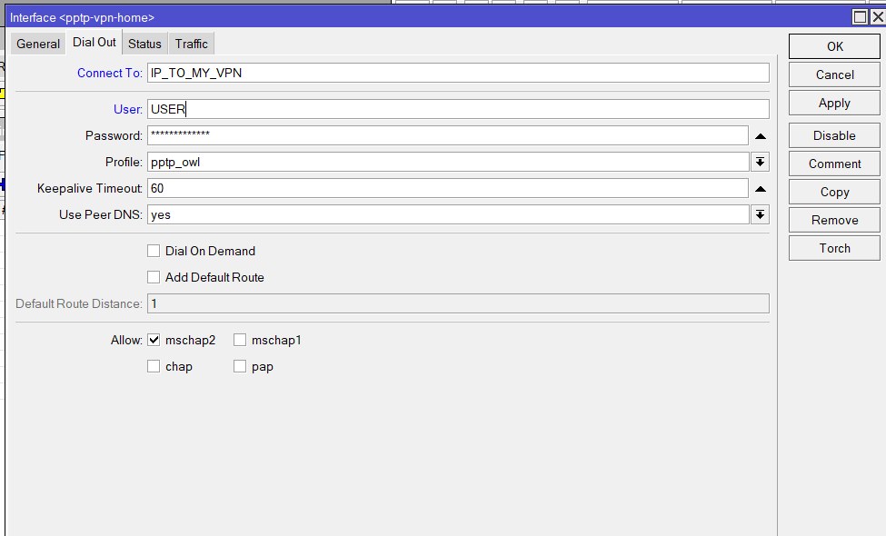Image resolution: width=886 pixels, height=536 pixels.
Task: Open the Profile dropdown arrow
Action: (760, 162)
